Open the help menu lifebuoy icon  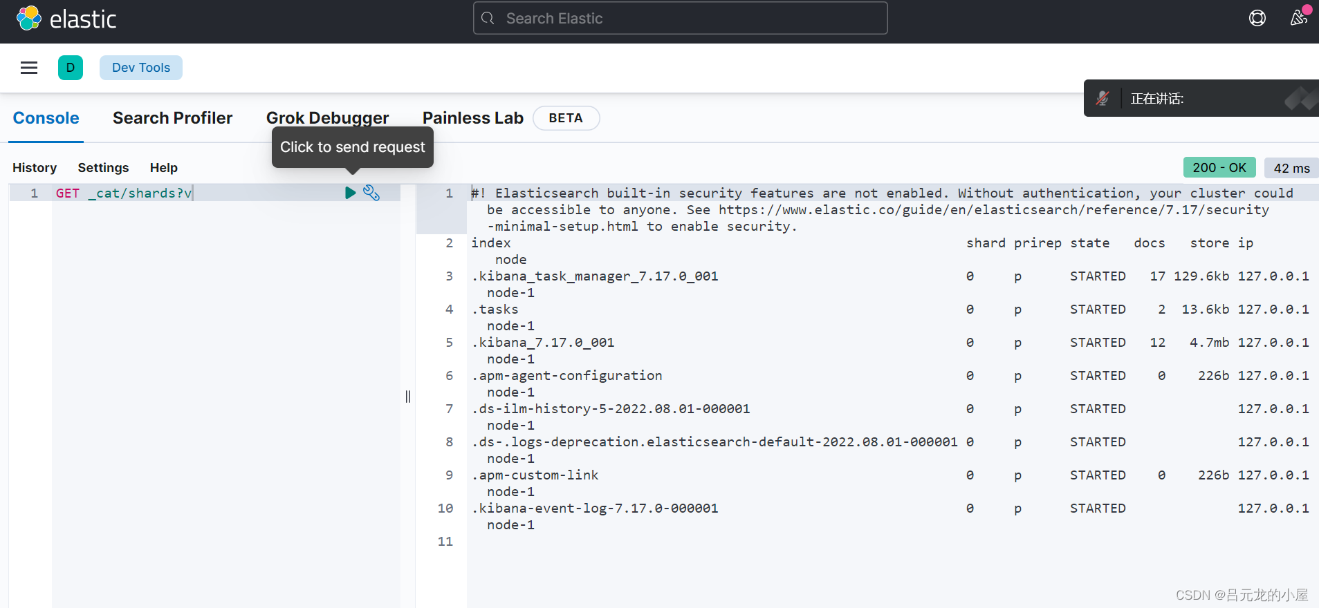coord(1257,18)
